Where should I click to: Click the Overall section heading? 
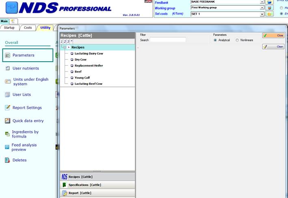(x=11, y=43)
